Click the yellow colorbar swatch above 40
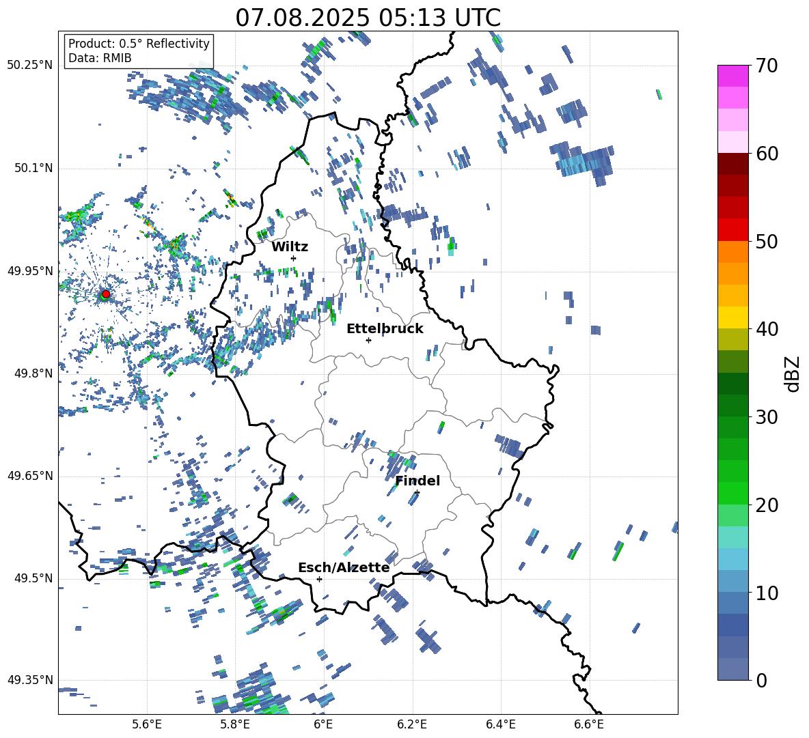 pos(732,317)
